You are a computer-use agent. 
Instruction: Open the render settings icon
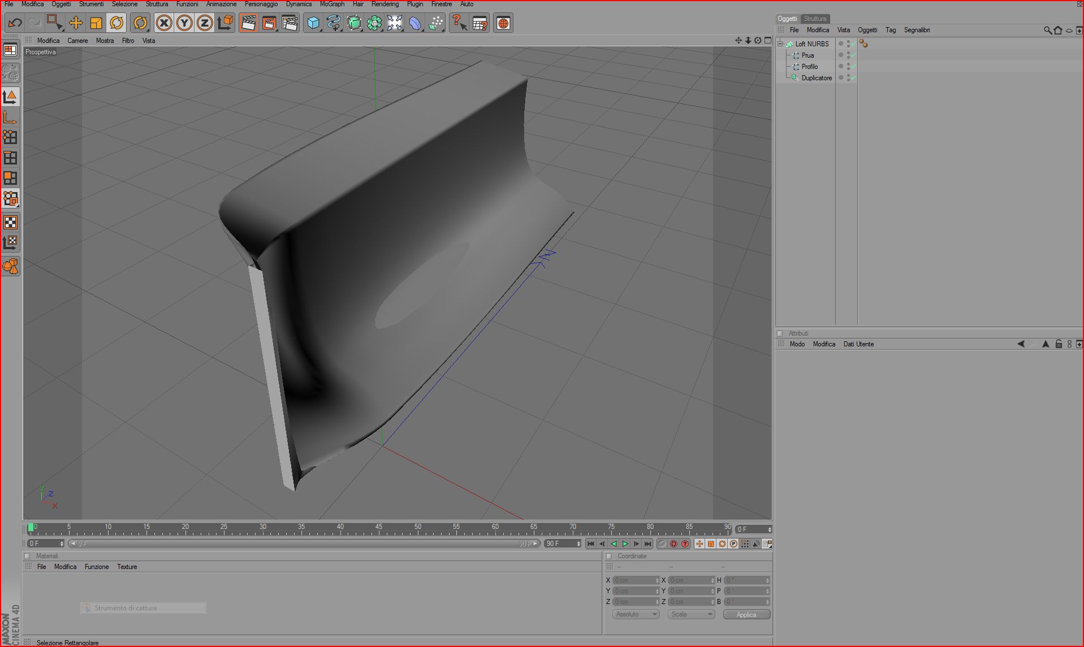(290, 23)
